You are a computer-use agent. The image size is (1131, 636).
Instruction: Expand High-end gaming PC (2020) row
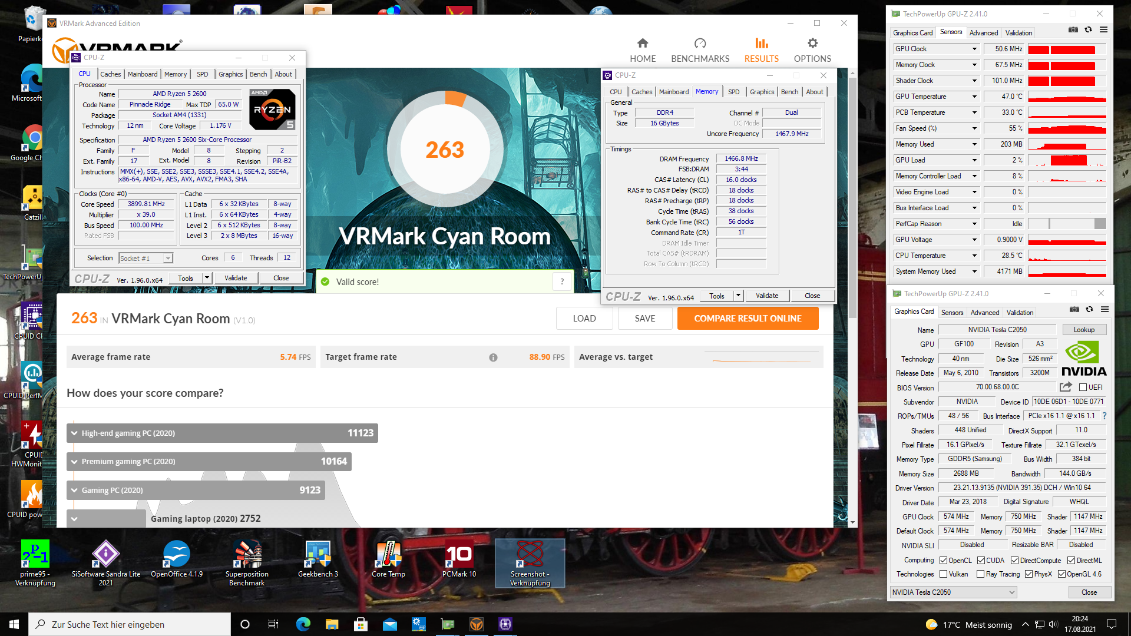[x=74, y=433]
